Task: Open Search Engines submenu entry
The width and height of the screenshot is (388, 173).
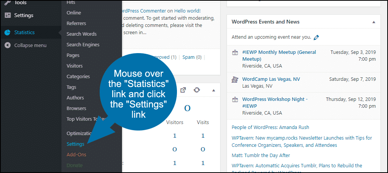Action: (83, 45)
